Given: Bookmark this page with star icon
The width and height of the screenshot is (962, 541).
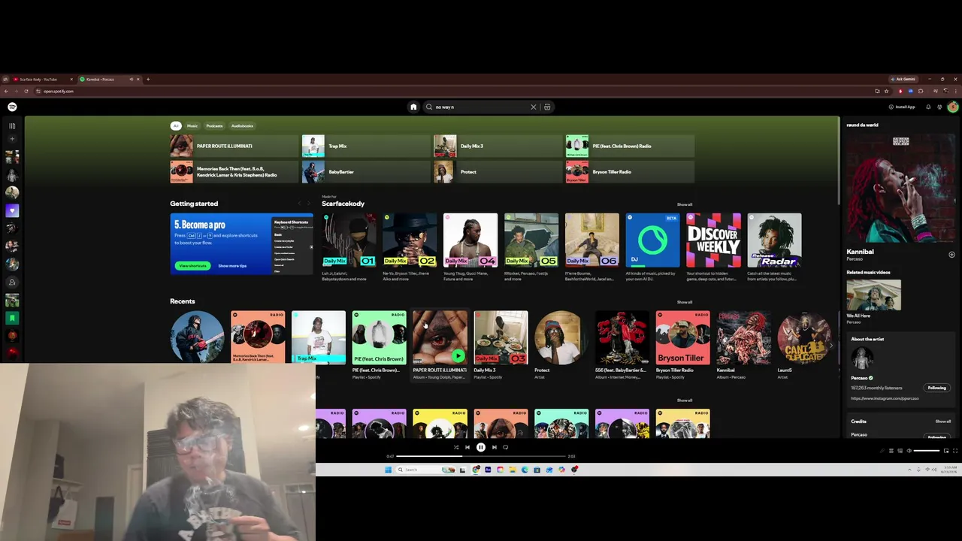Looking at the screenshot, I should tap(886, 91).
